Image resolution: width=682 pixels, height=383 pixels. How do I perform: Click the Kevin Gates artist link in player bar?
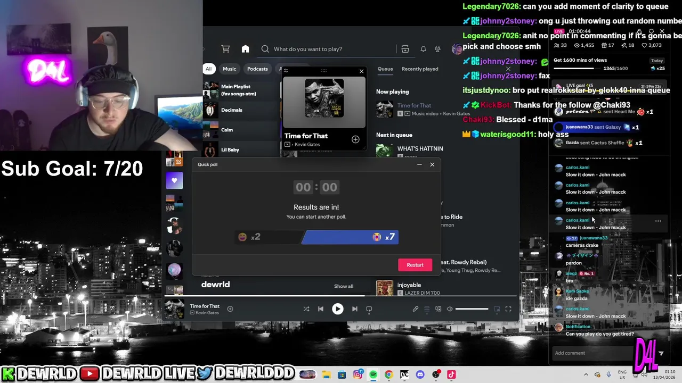(x=207, y=313)
